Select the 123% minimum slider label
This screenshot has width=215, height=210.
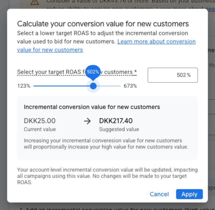coord(24,86)
